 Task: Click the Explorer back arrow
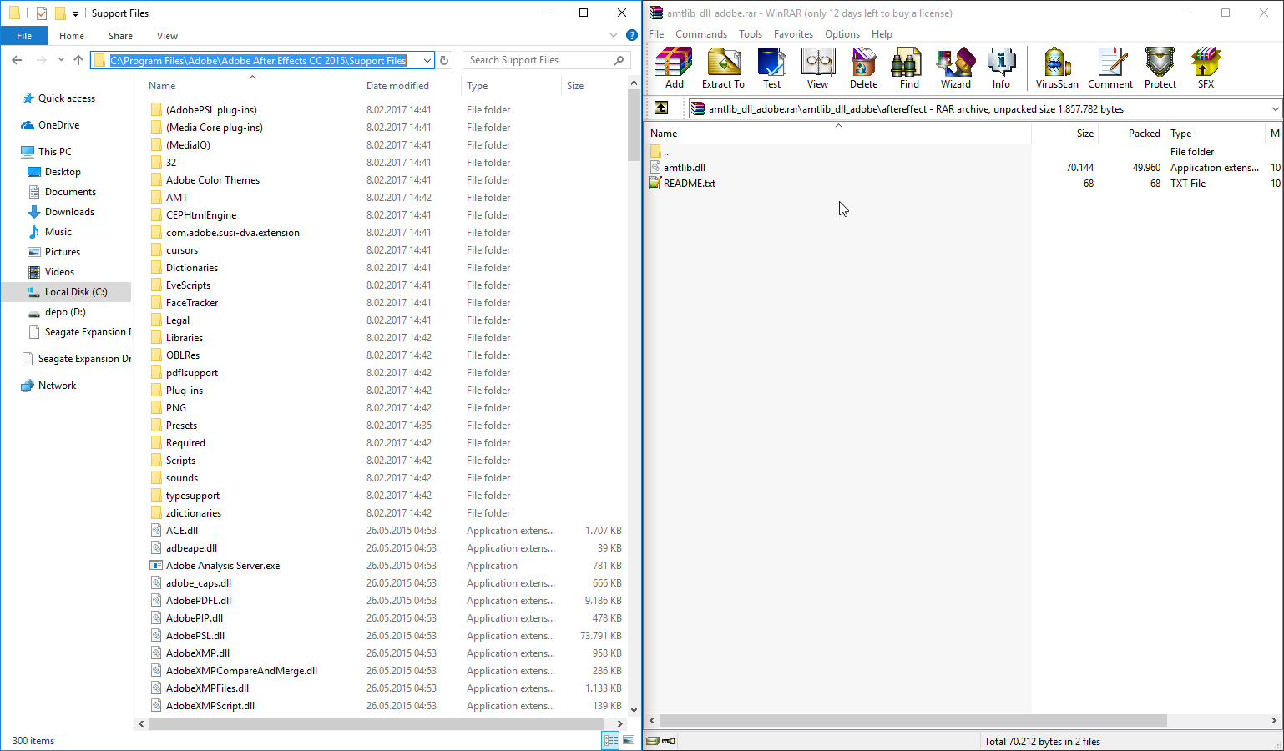pos(18,60)
